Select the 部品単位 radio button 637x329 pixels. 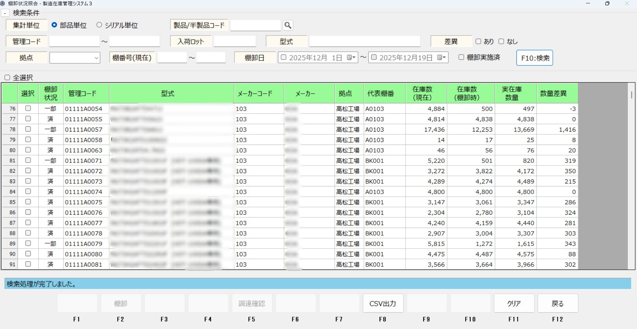[x=54, y=25]
